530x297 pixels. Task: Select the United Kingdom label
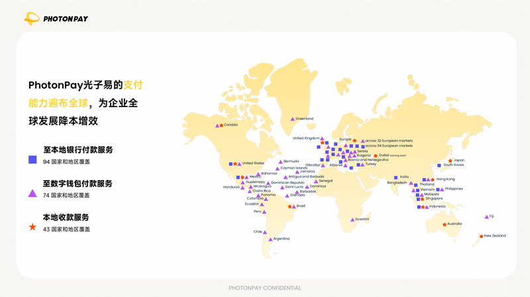pos(306,138)
